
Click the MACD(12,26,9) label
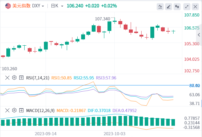click(x=40, y=111)
